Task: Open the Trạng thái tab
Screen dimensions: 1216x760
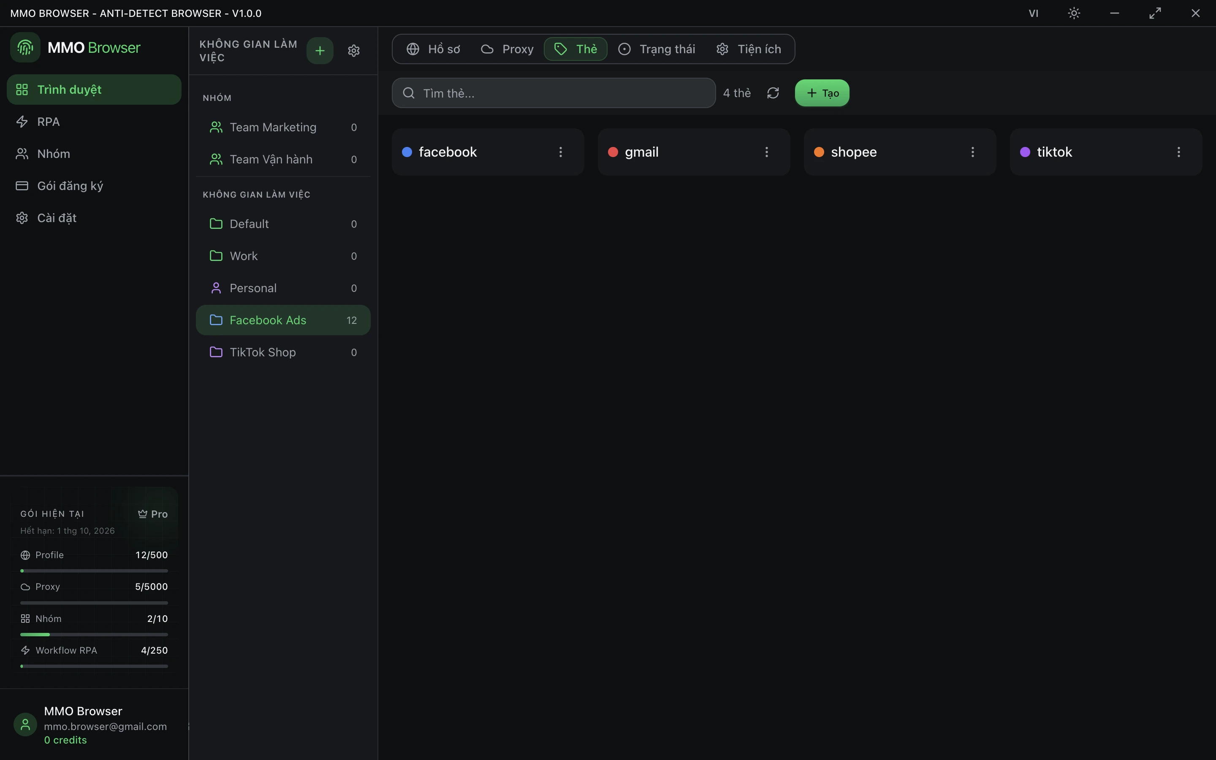Action: (x=656, y=49)
